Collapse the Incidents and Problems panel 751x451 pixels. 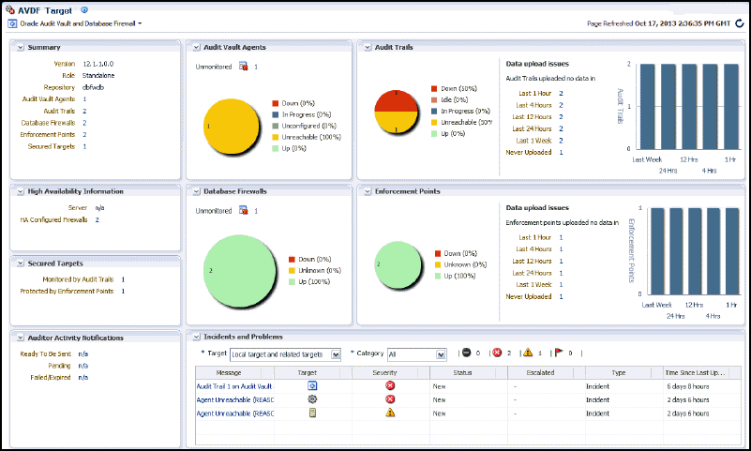[196, 337]
